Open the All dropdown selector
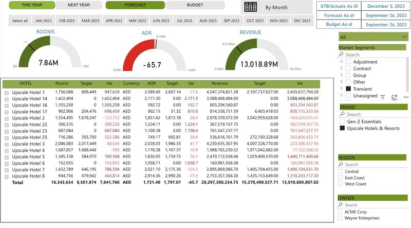 tap(373, 37)
